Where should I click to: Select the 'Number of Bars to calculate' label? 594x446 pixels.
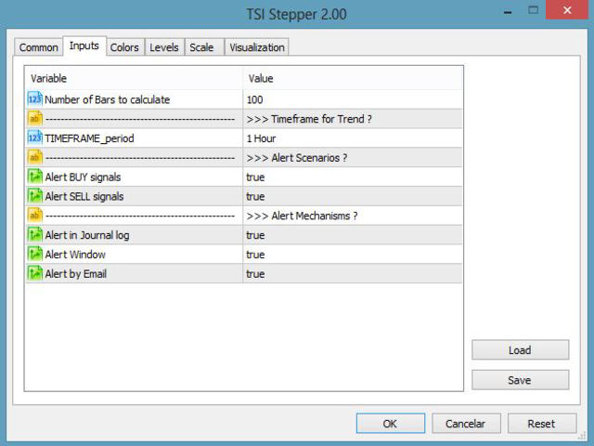pos(108,99)
